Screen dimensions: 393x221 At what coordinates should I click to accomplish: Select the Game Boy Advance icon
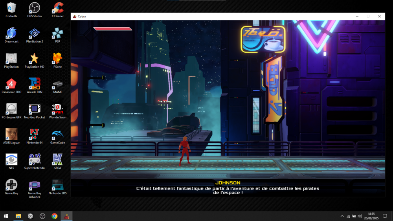[x=35, y=185]
